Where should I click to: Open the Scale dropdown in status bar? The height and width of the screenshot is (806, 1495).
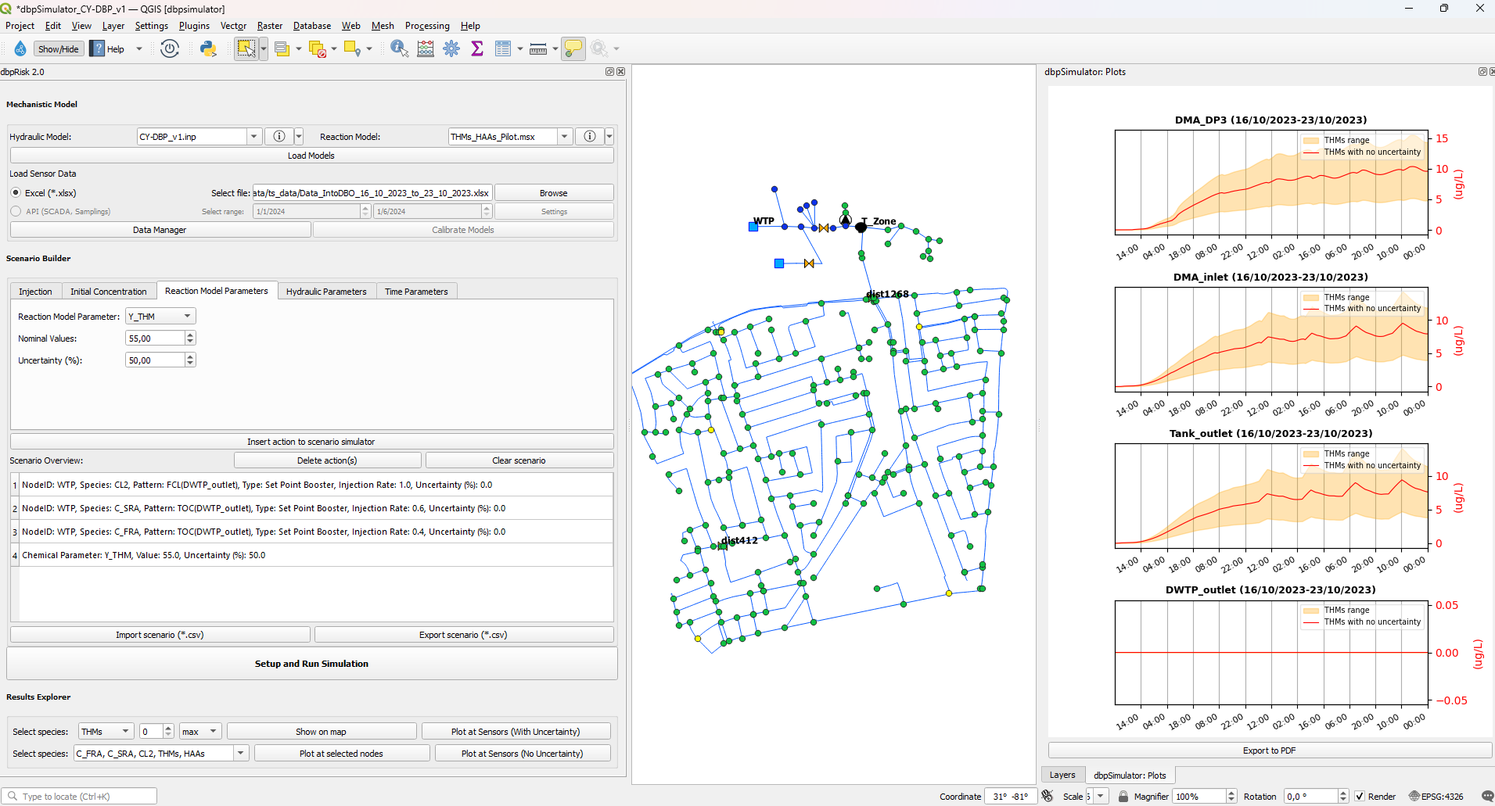click(1101, 796)
